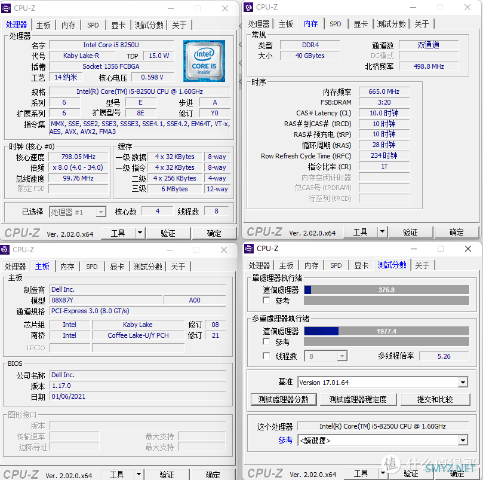Click the memory type field DDR4
Screen dimensions: 483x480
coord(310,45)
